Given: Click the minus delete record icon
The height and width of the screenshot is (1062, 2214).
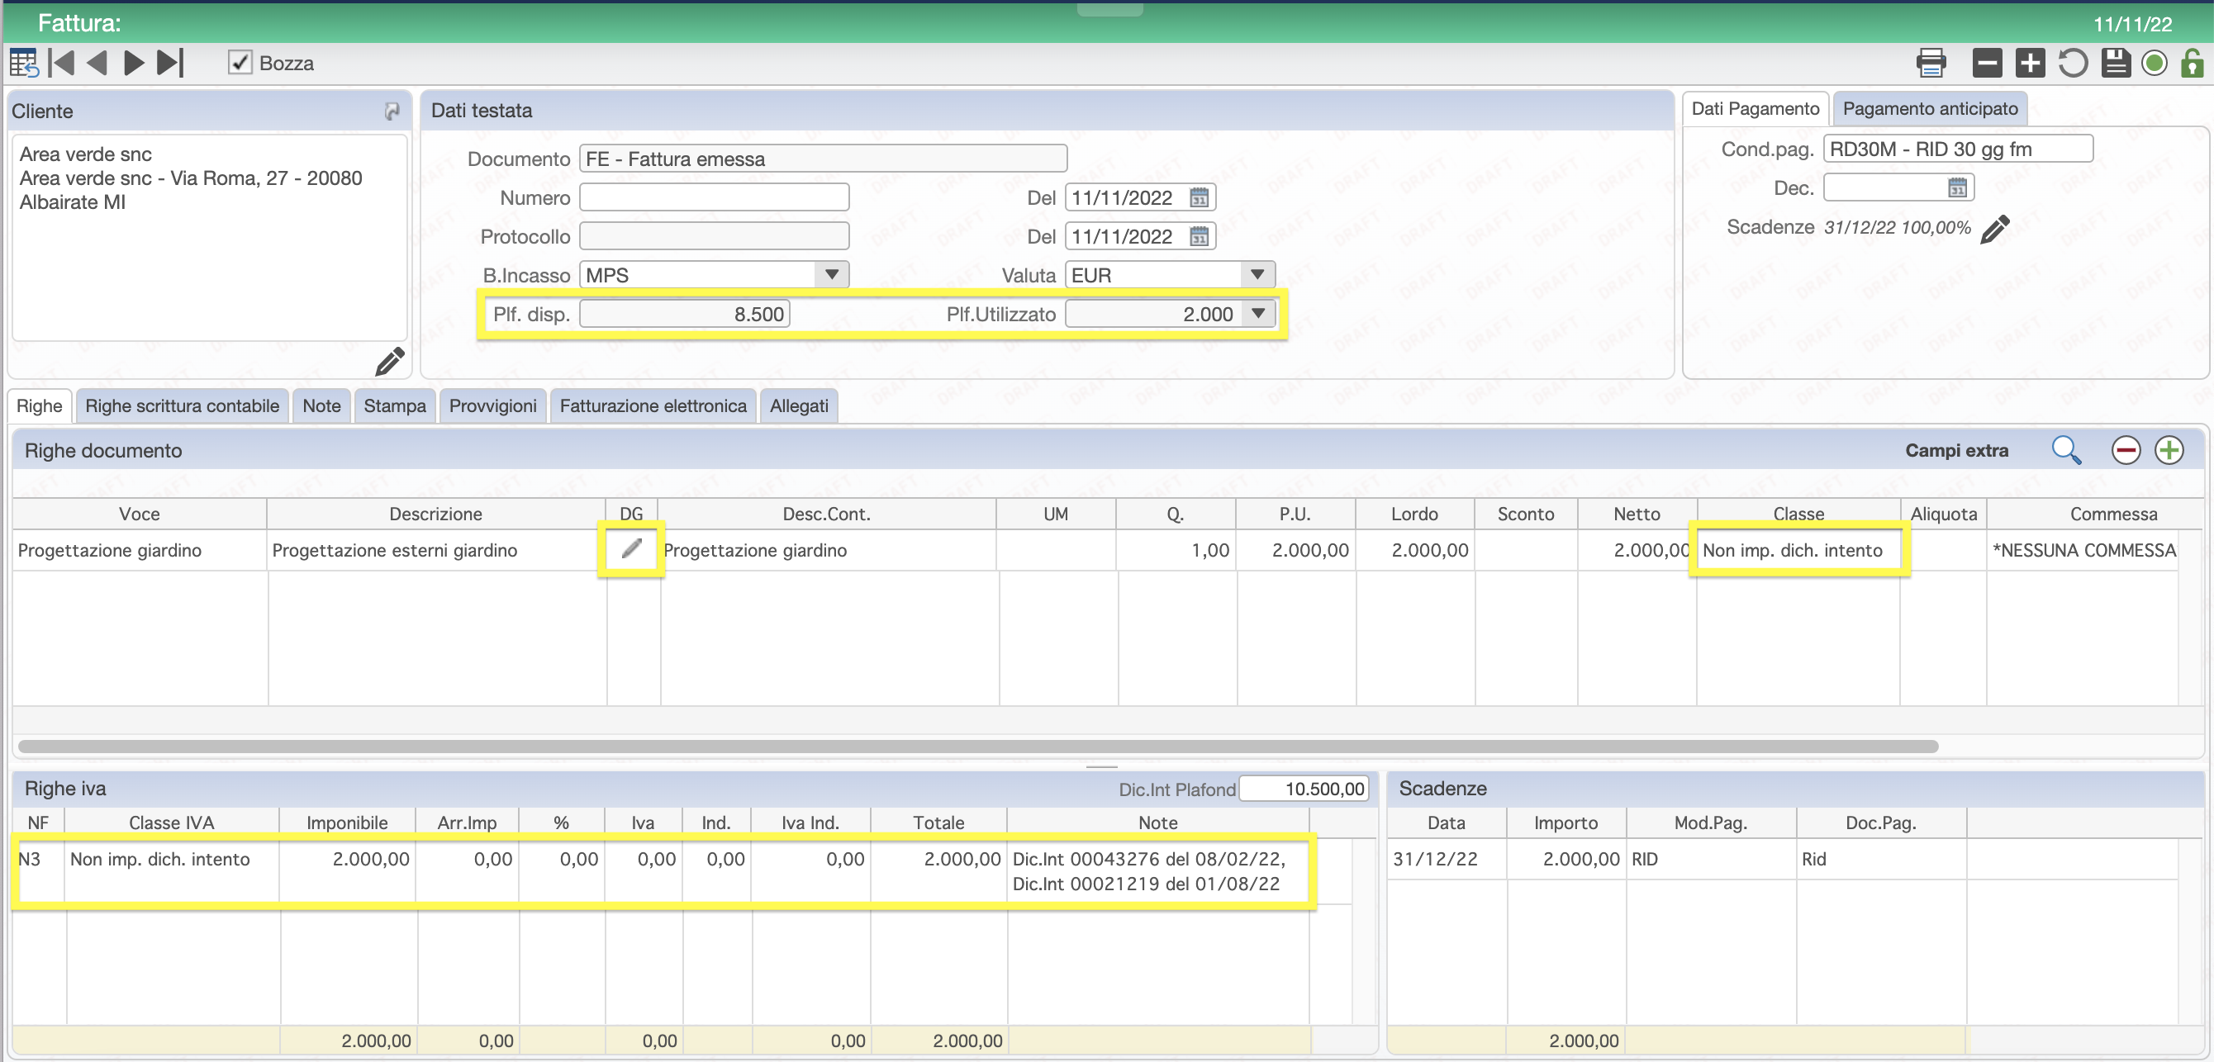Looking at the screenshot, I should tap(1987, 63).
